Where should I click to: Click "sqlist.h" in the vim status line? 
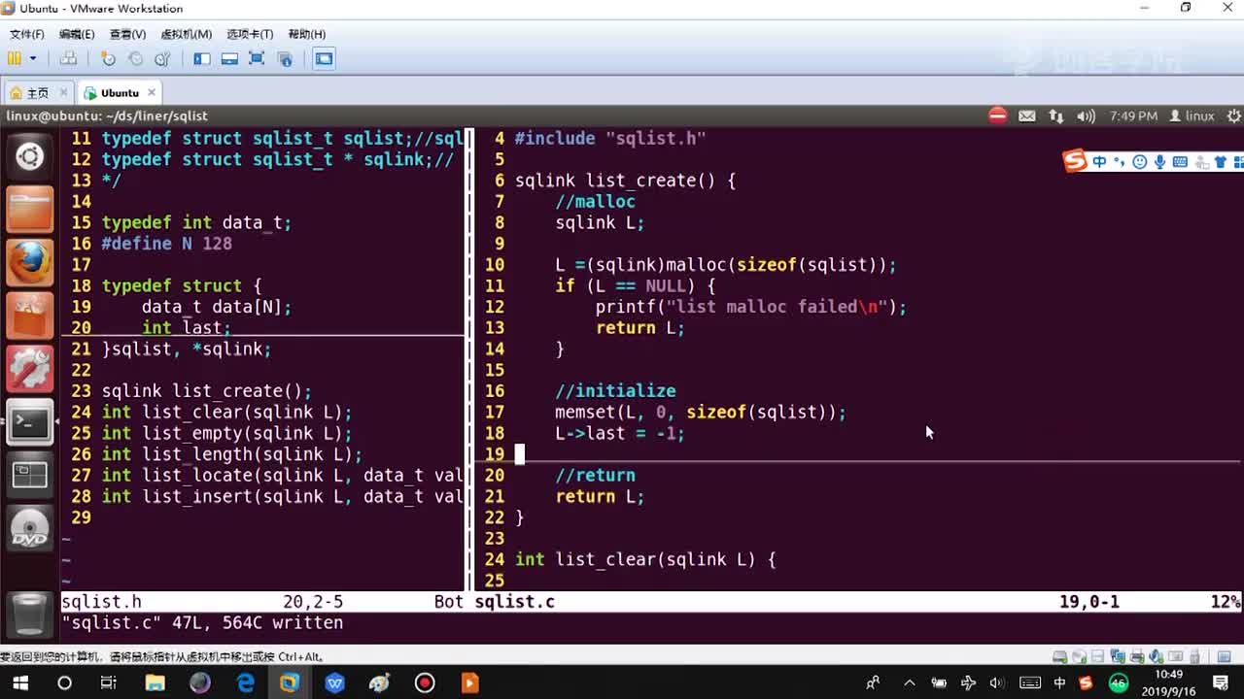click(101, 602)
